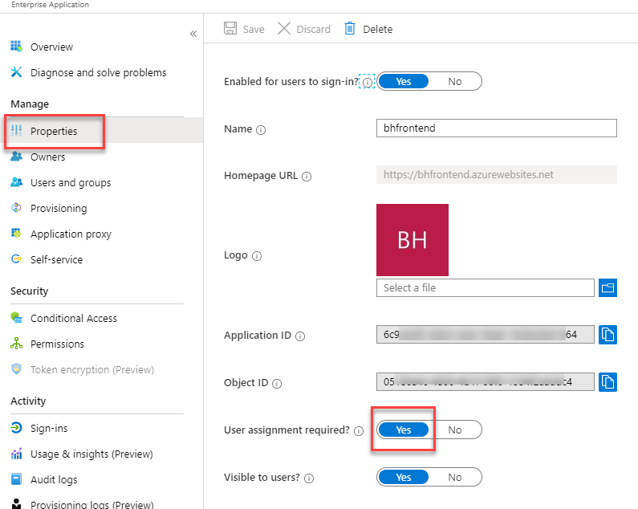The width and height of the screenshot is (638, 509).
Task: Browse for a logo file with folder icon
Action: [x=608, y=288]
